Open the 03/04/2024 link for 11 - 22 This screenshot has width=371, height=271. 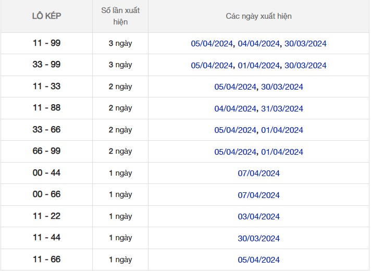pyautogui.click(x=258, y=217)
